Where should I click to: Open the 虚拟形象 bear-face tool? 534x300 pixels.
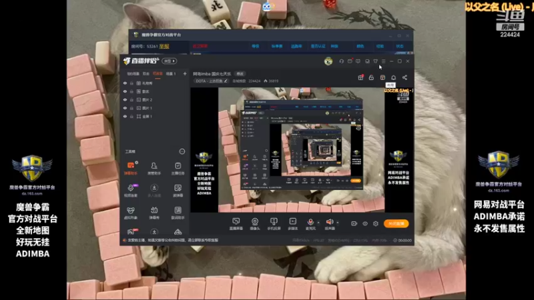(x=130, y=213)
